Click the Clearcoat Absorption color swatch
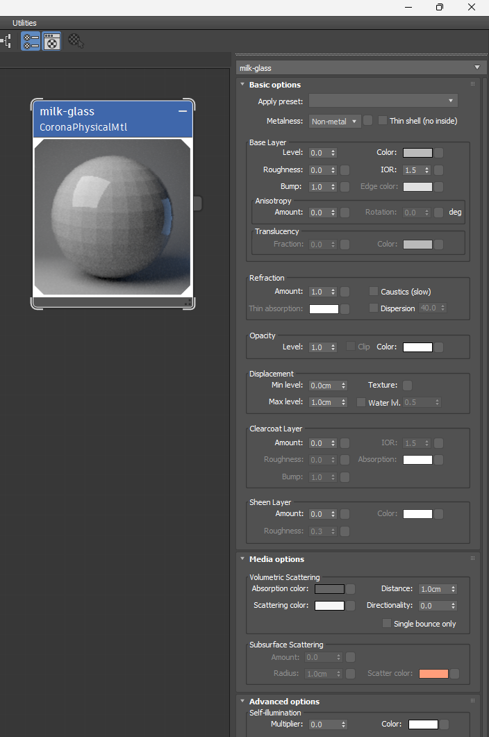This screenshot has height=737, width=489. click(x=417, y=460)
